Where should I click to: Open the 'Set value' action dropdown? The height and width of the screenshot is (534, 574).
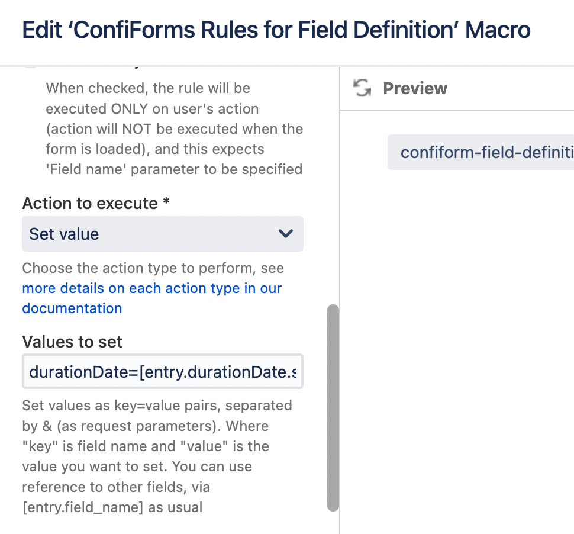(162, 234)
